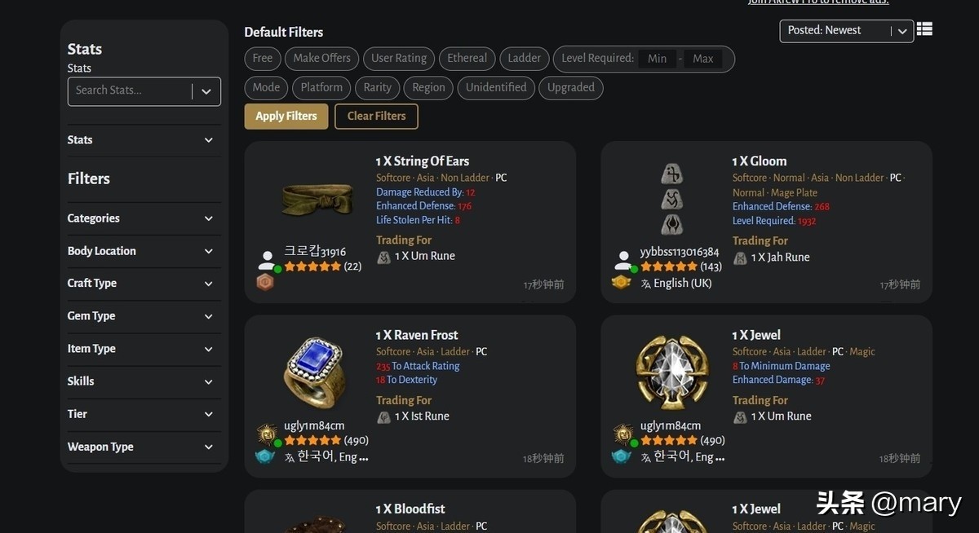This screenshot has height=533, width=979.
Task: Click the translate icon beside English (UK)
Action: click(646, 284)
